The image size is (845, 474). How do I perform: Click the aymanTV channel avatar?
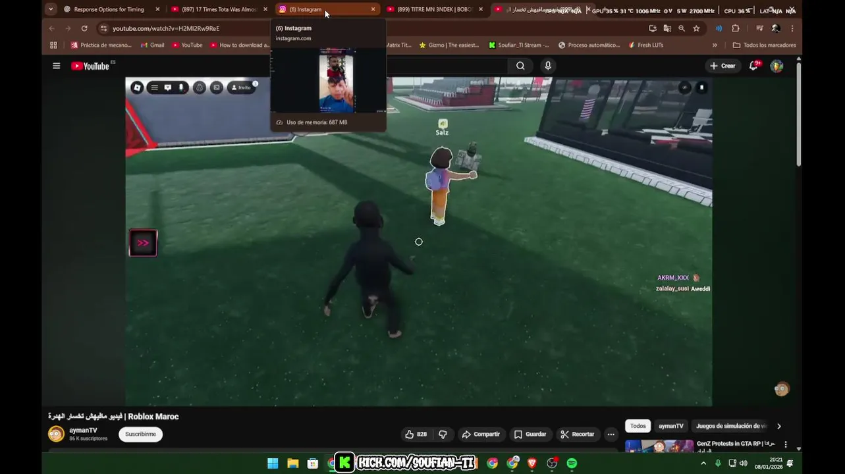56,434
